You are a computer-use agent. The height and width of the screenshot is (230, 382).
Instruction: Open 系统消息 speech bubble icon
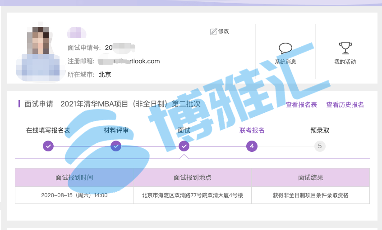pos(285,48)
